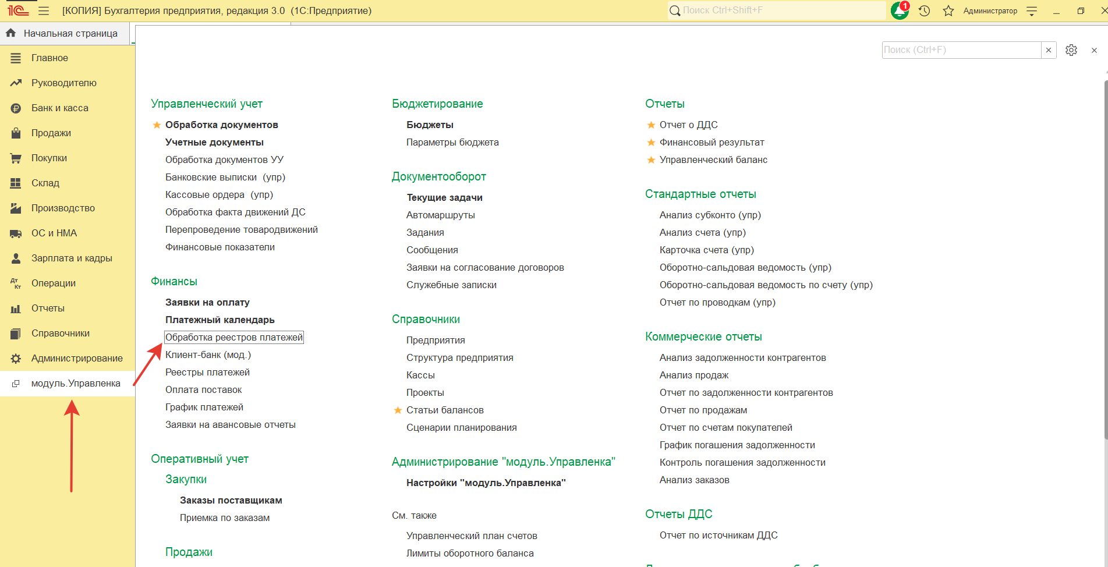Click the Продажи shopping bag icon
Image resolution: width=1108 pixels, height=567 pixels.
[x=16, y=133]
